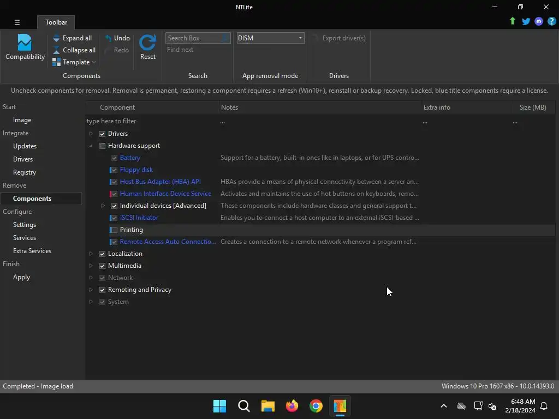Expand Individual devices [Advanced] node
The height and width of the screenshot is (419, 559).
(103, 206)
